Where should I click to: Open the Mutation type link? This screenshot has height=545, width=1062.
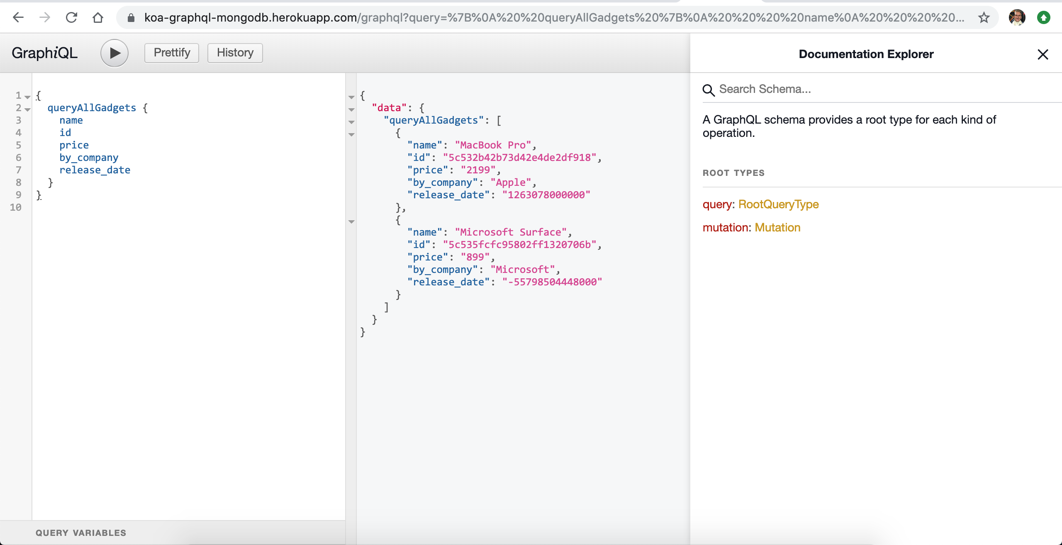pyautogui.click(x=778, y=228)
